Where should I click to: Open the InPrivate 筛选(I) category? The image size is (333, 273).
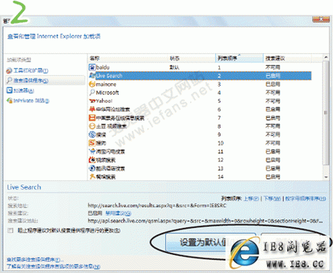click(x=31, y=100)
